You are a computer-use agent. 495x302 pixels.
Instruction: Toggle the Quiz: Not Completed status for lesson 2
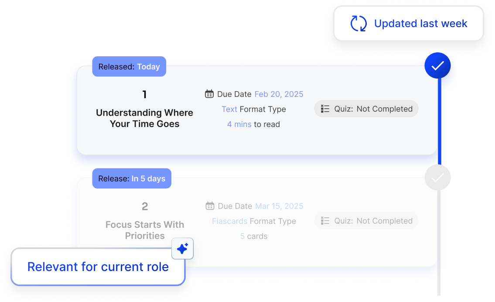click(366, 221)
